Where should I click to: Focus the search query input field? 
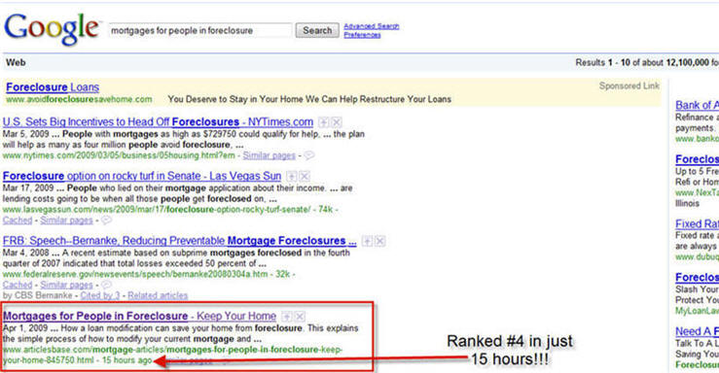pos(199,31)
